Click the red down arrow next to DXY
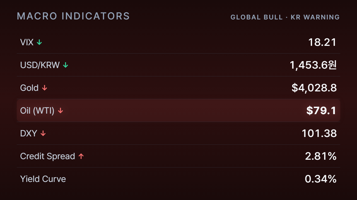Image resolution: width=357 pixels, height=200 pixels. [43, 133]
